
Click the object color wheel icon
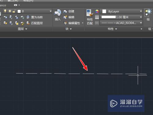pos(97,11)
